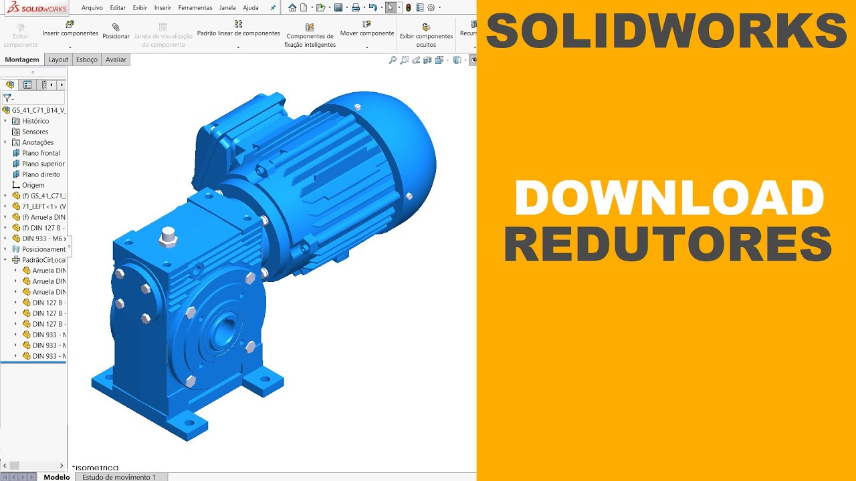Open the Janela menu

point(227,8)
